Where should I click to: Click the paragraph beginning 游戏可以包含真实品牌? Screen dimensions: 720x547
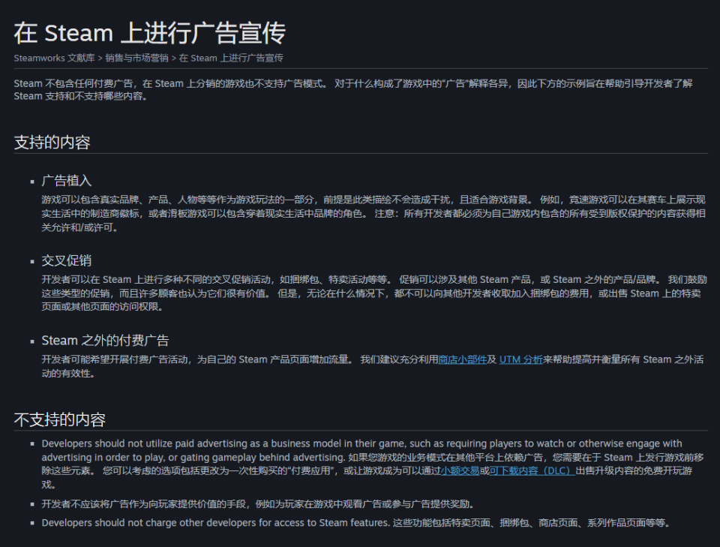pos(373,214)
